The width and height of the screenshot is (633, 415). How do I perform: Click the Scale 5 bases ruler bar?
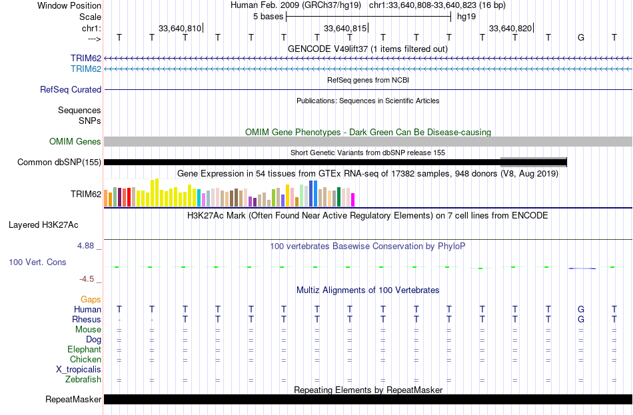tap(368, 17)
